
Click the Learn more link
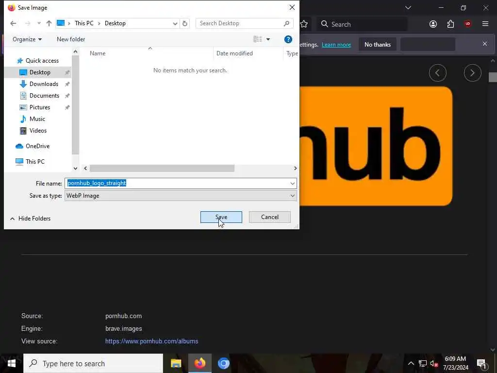coord(336,45)
